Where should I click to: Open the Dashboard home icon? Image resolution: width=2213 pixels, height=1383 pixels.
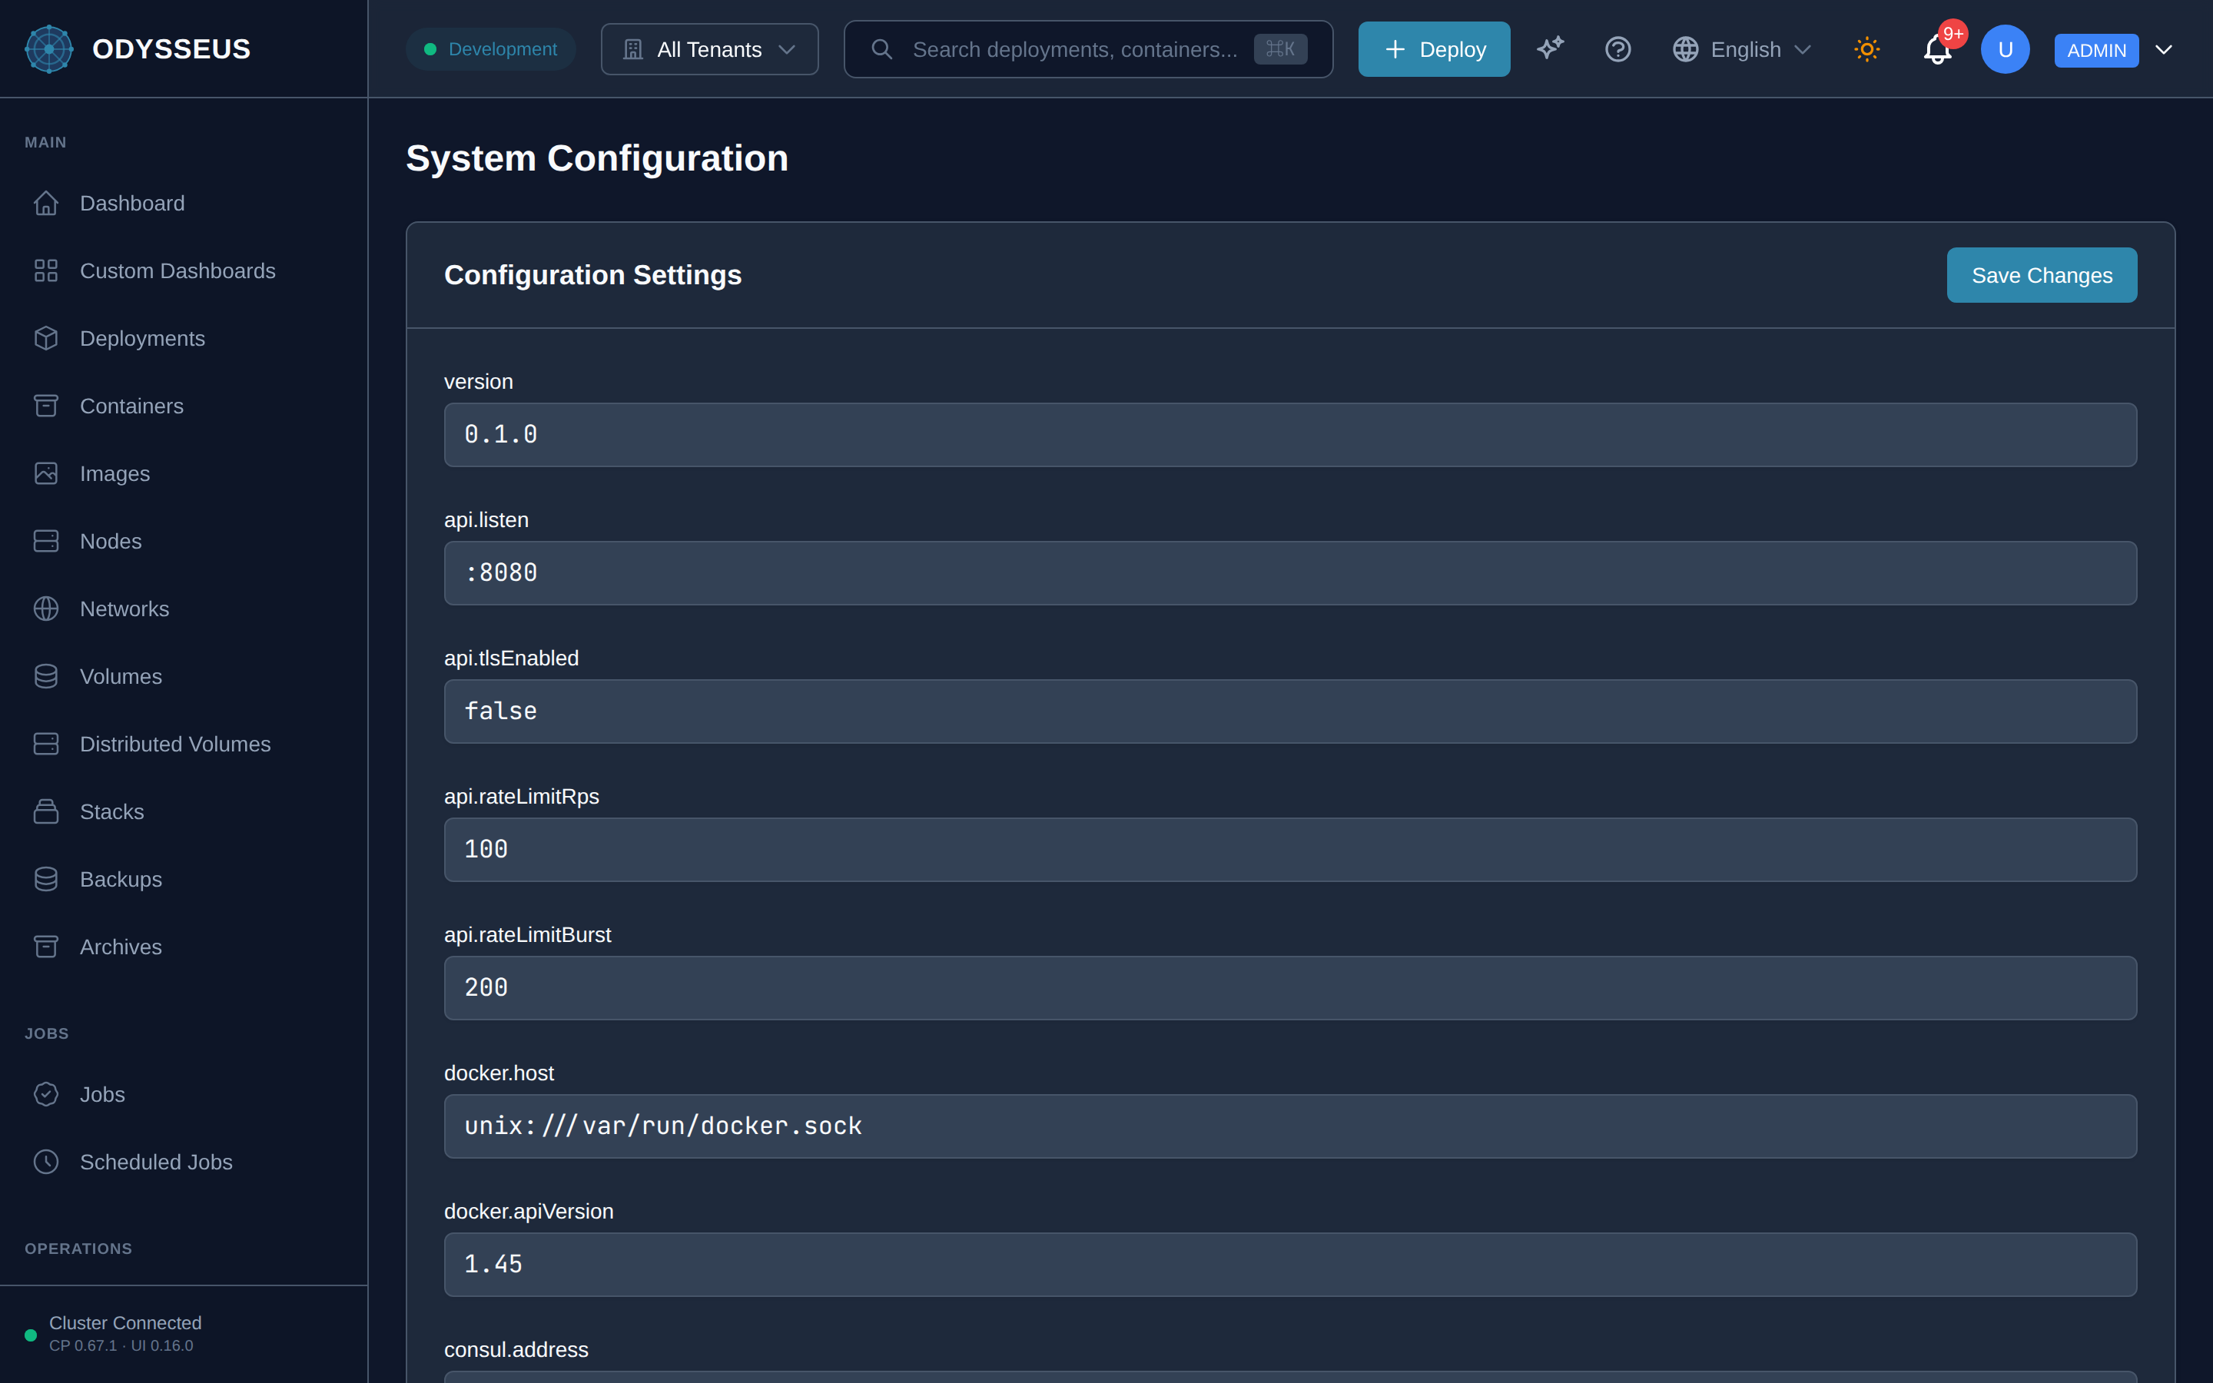point(46,203)
